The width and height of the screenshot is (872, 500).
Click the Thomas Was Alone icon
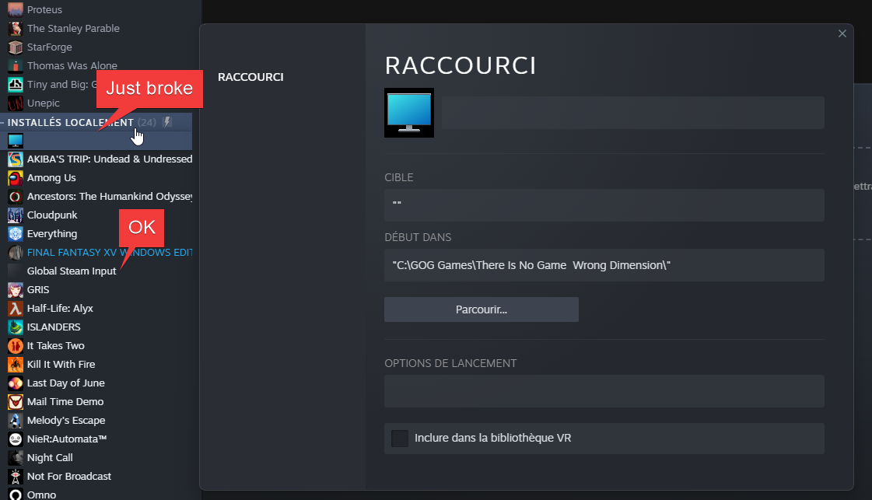[16, 65]
